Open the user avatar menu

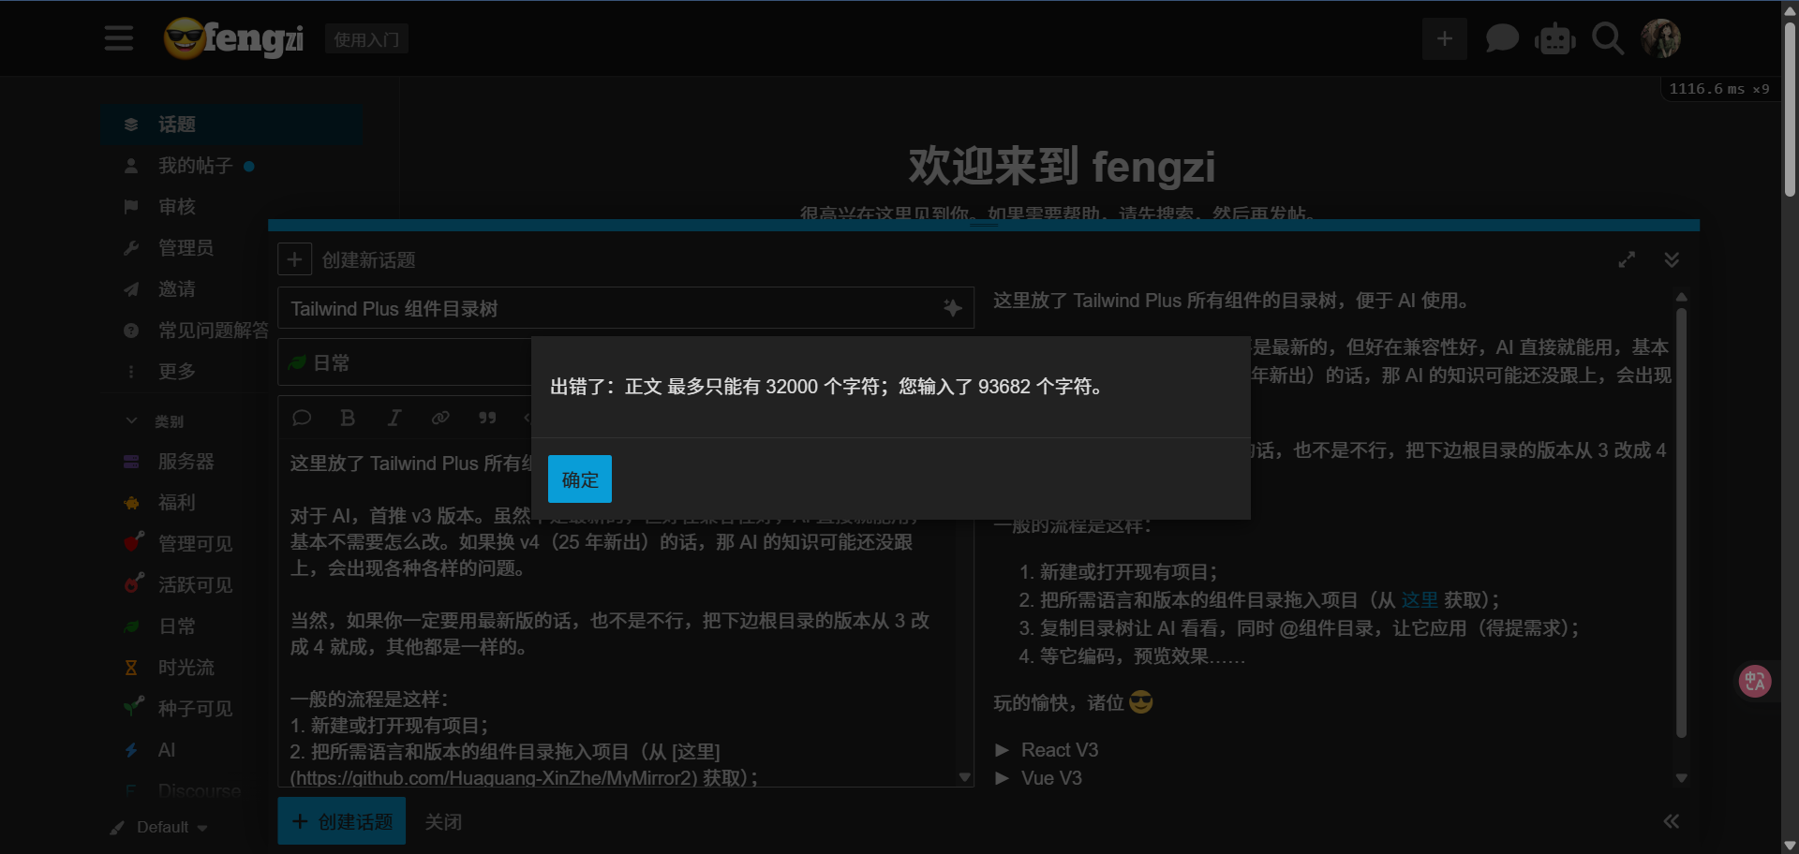pos(1660,38)
